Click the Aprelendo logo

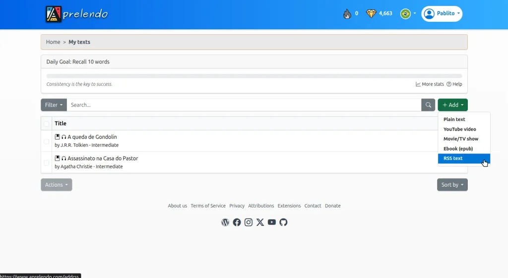(x=77, y=14)
